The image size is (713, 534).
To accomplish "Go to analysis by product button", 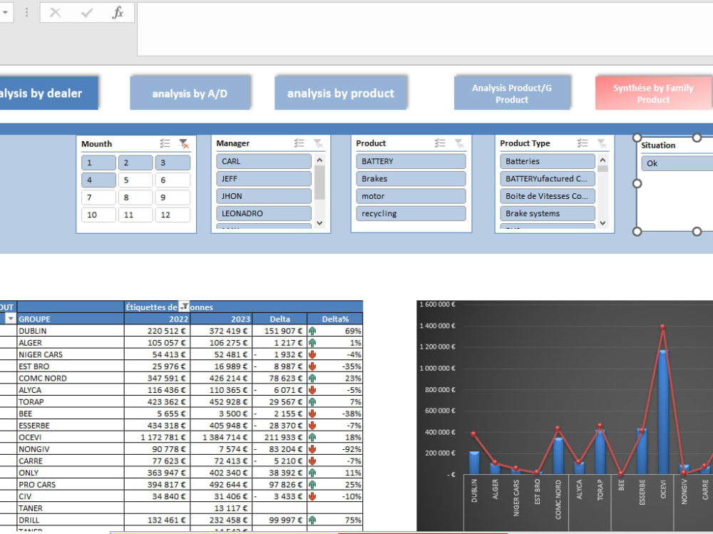I will 340,93.
